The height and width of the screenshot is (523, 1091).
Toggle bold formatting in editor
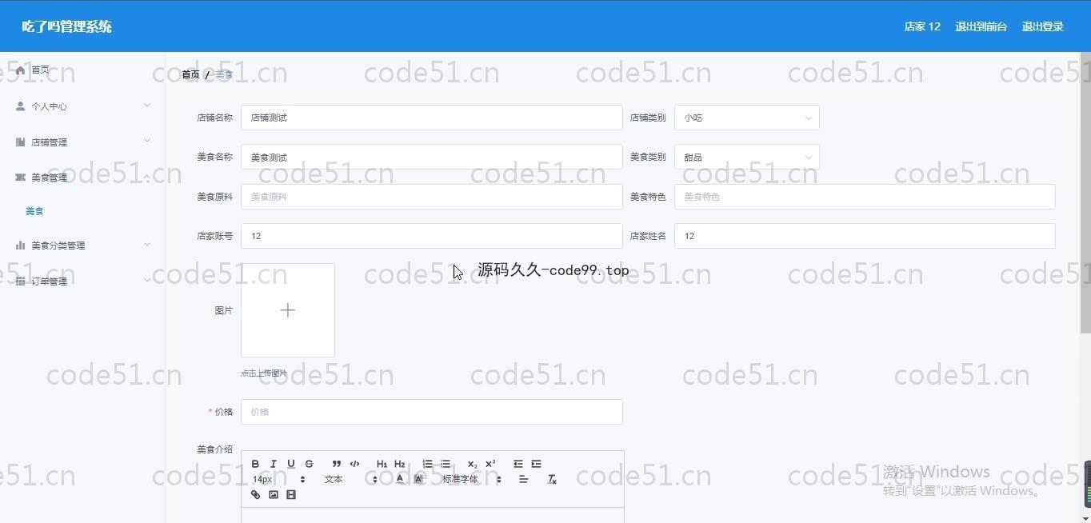pyautogui.click(x=255, y=464)
